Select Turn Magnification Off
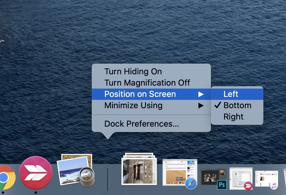The width and height of the screenshot is (286, 195). point(151,83)
